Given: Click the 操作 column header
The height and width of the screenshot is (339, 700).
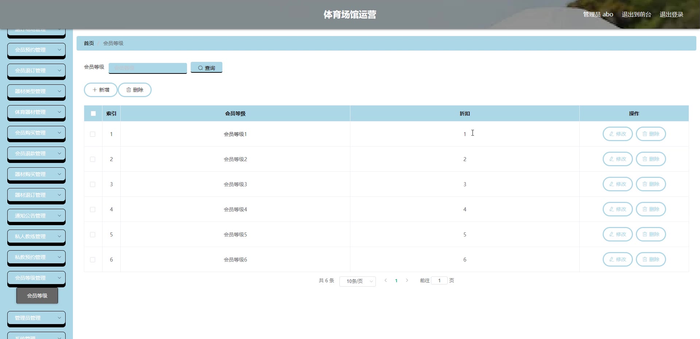Looking at the screenshot, I should coord(634,113).
